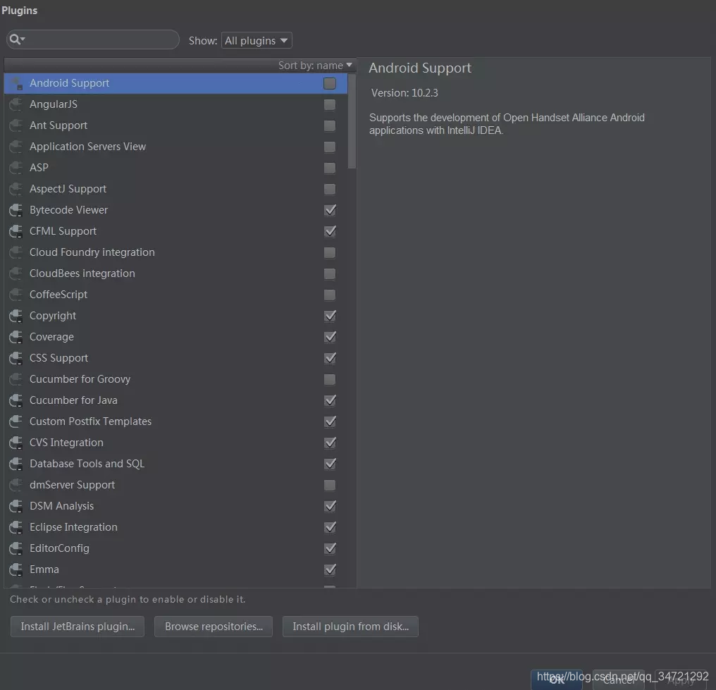Select the DSM Analysis plugin row
Screen dimensions: 716x690
click(x=175, y=506)
